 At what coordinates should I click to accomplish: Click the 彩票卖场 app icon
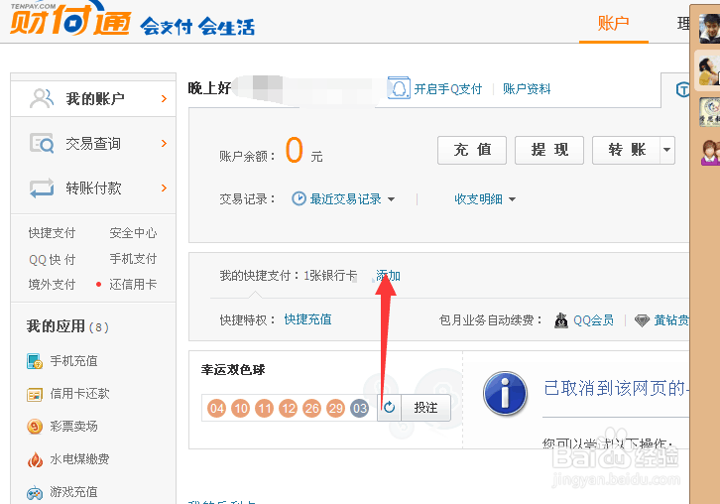35,427
